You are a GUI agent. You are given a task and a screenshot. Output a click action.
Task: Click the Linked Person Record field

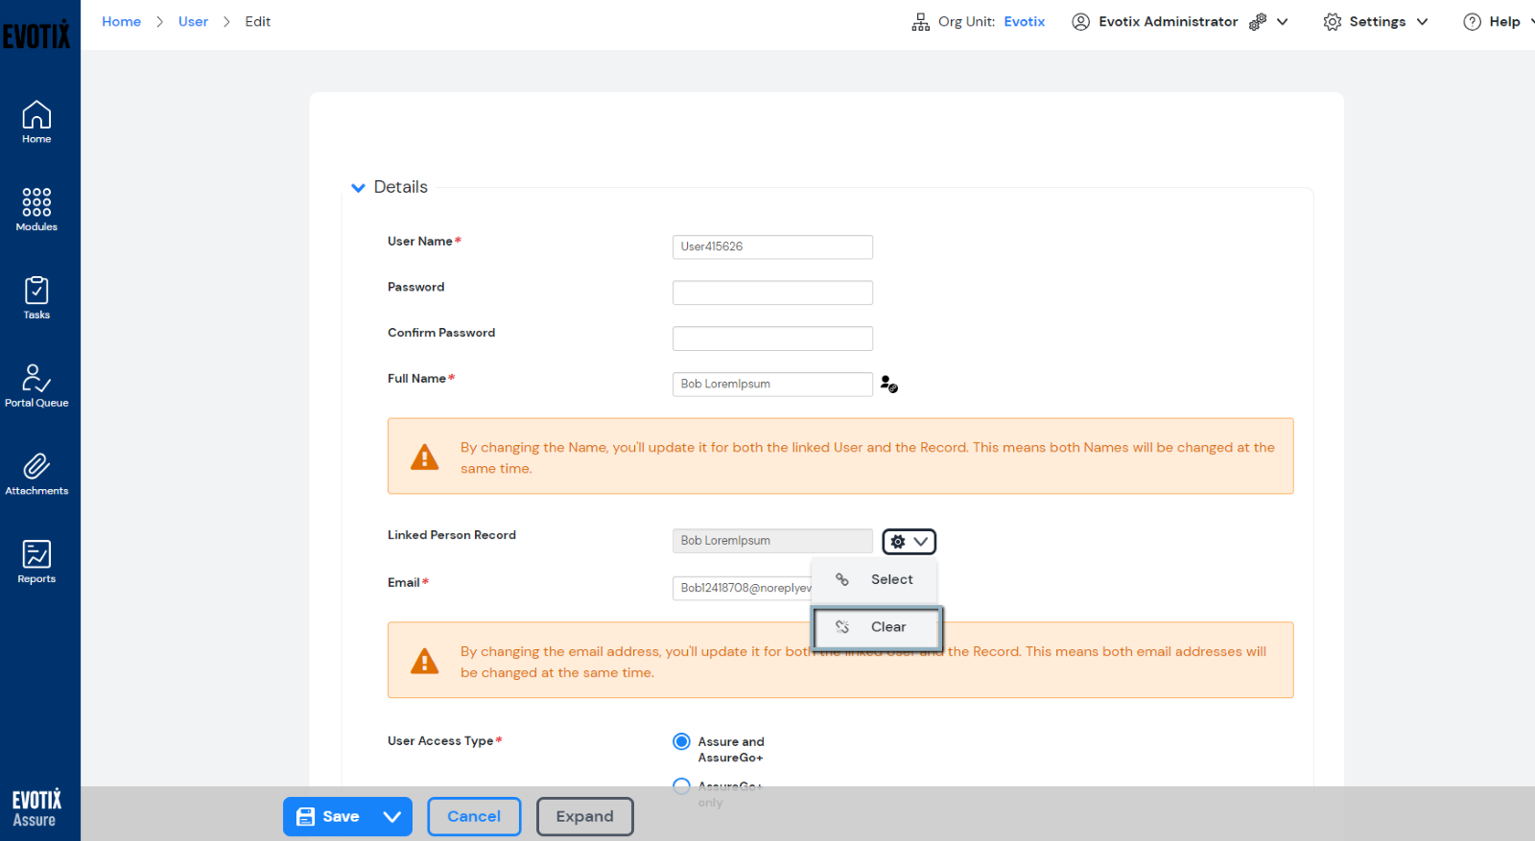point(772,541)
